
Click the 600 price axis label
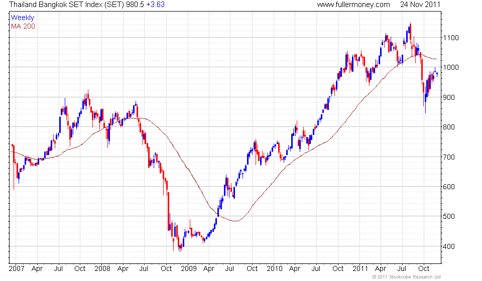(x=448, y=187)
